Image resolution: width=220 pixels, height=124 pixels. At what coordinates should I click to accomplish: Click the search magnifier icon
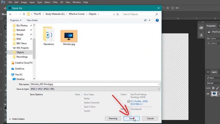click(x=157, y=14)
